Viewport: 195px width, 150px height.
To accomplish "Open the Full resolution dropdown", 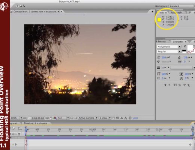I will click(68, 118).
